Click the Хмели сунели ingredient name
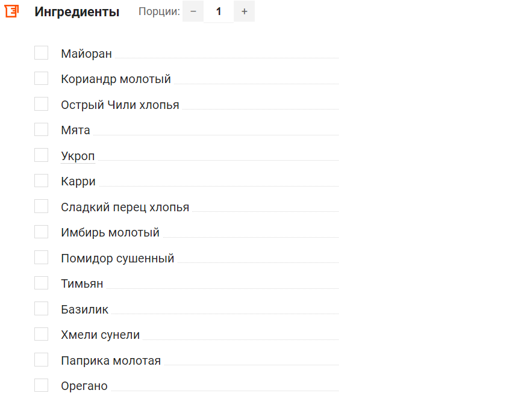This screenshot has width=515, height=396. (x=101, y=335)
